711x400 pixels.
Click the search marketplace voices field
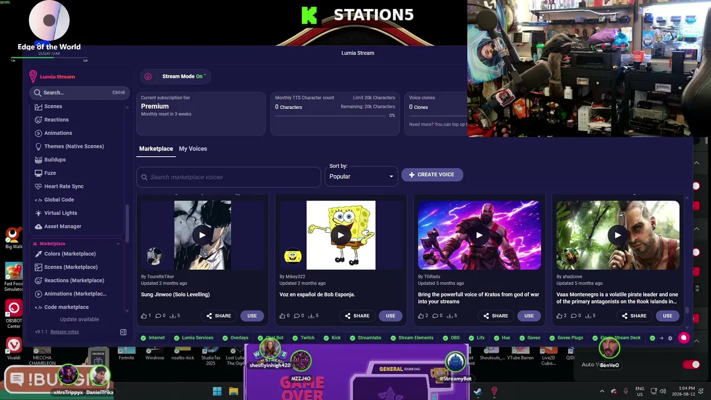(229, 177)
